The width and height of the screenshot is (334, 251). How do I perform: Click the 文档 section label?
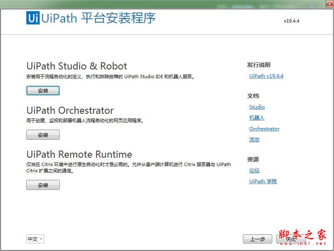pos(253,96)
